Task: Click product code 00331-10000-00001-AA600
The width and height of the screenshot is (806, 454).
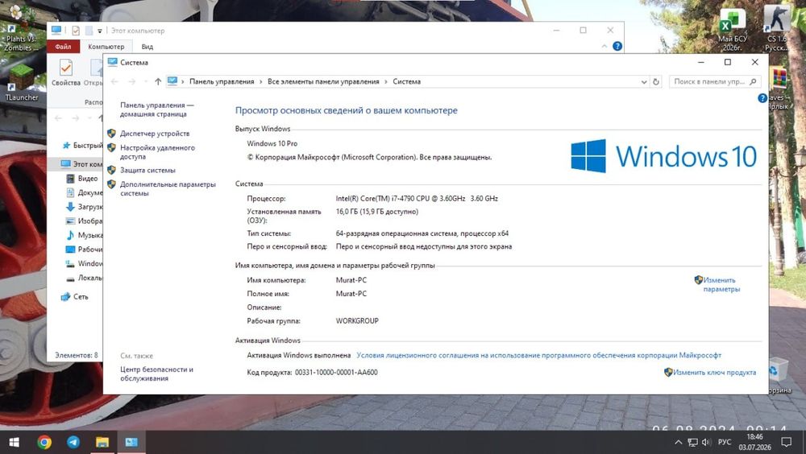Action: point(336,373)
